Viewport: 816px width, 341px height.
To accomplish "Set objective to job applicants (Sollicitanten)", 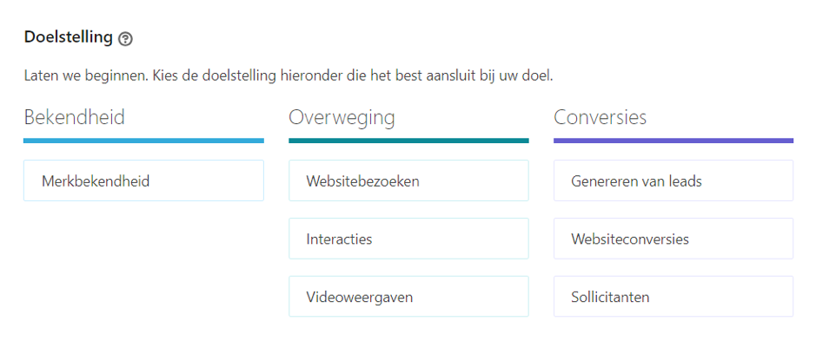I will coord(673,297).
